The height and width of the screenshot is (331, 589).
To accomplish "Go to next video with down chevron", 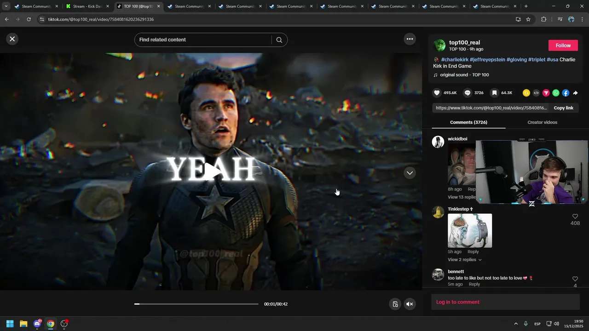I will pyautogui.click(x=410, y=173).
